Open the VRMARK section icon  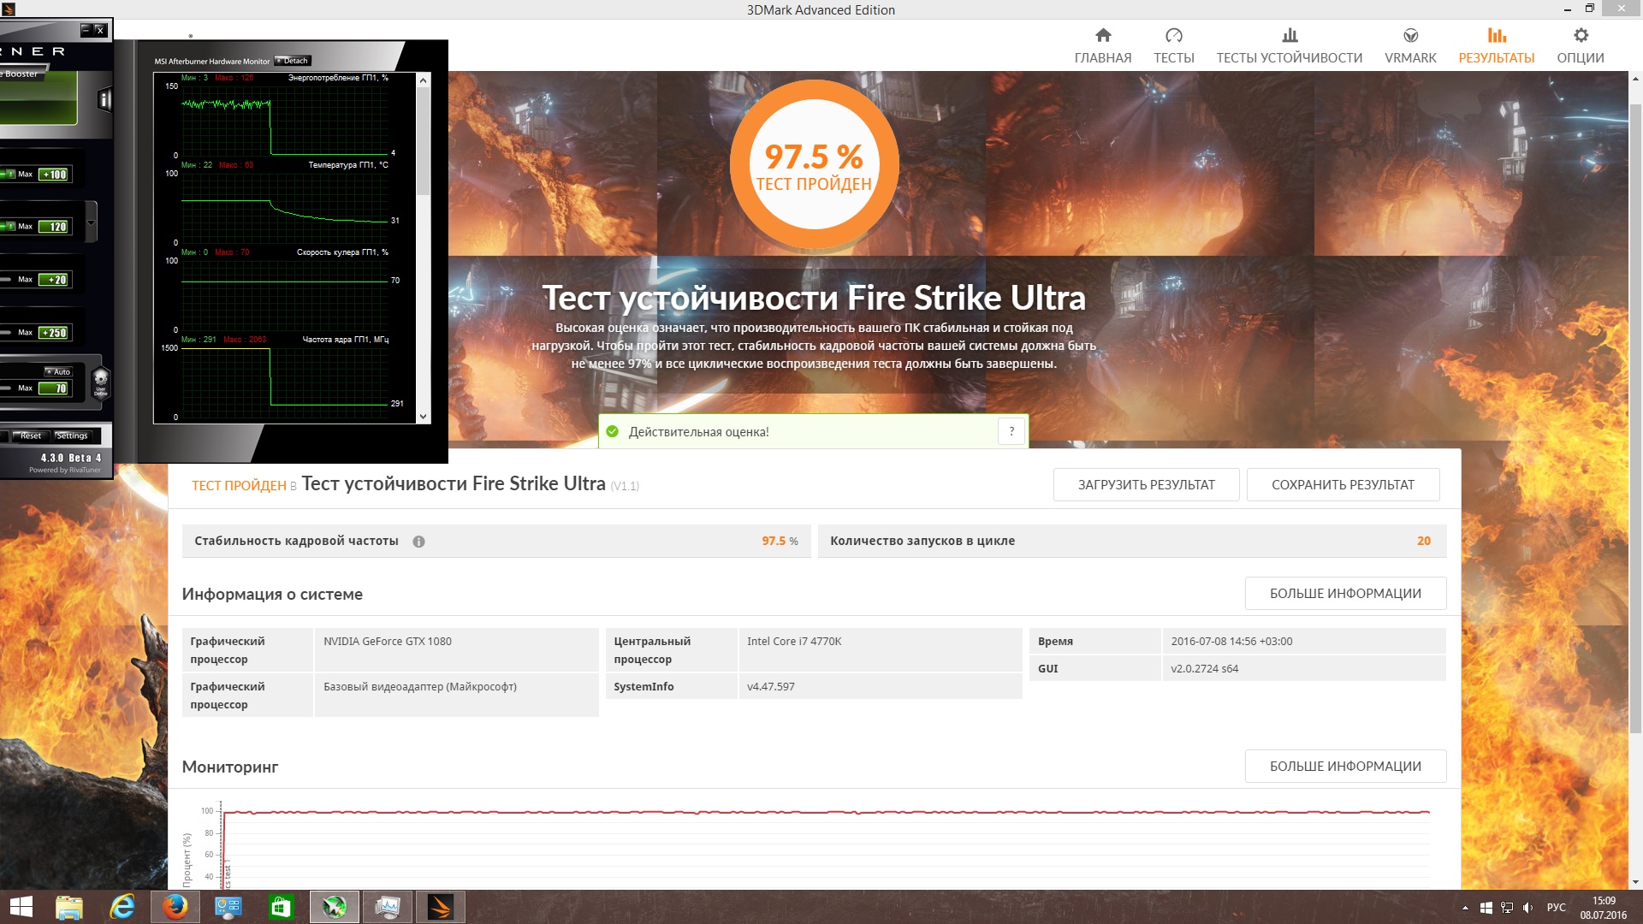[1410, 36]
